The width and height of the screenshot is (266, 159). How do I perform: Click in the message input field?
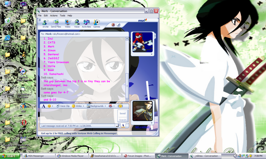(79, 116)
